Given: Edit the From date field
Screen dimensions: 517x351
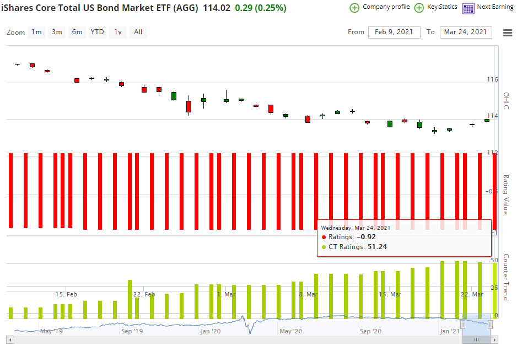Looking at the screenshot, I should [x=394, y=32].
